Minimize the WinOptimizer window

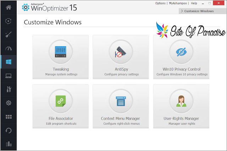click(x=203, y=3)
